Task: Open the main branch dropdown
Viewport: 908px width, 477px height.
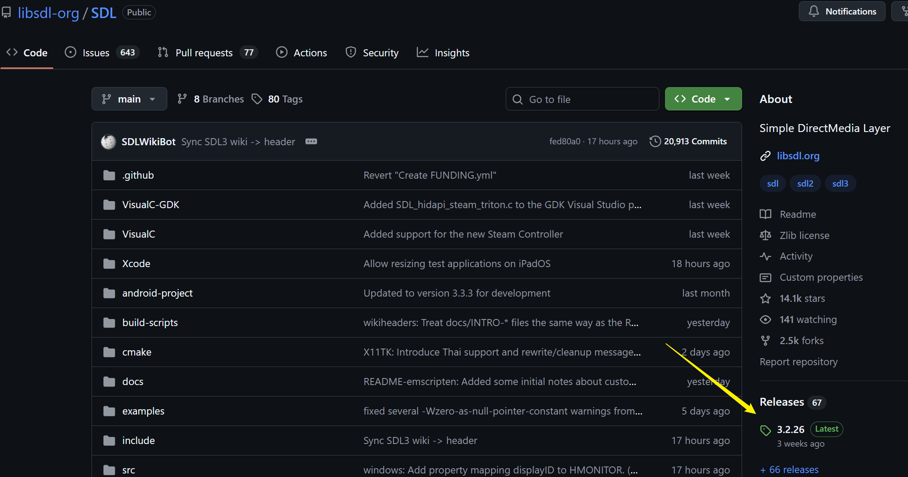Action: coord(129,99)
